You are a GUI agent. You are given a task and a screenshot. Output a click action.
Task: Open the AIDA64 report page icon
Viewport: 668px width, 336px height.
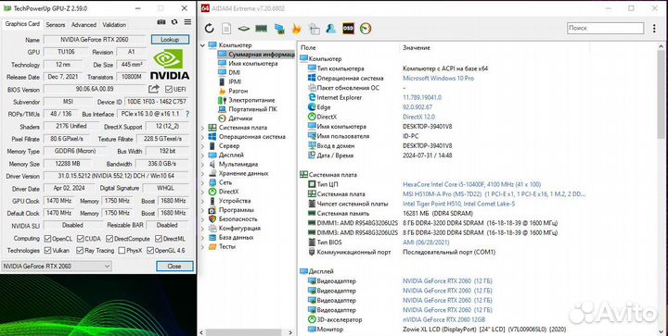point(226,29)
